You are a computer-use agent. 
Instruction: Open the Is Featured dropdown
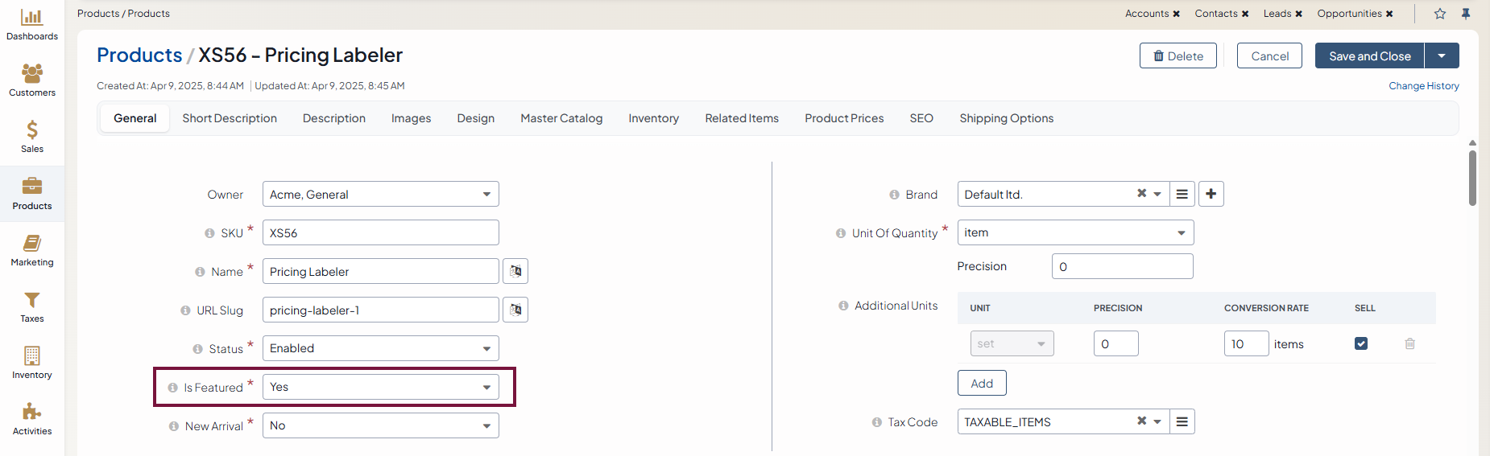(380, 387)
